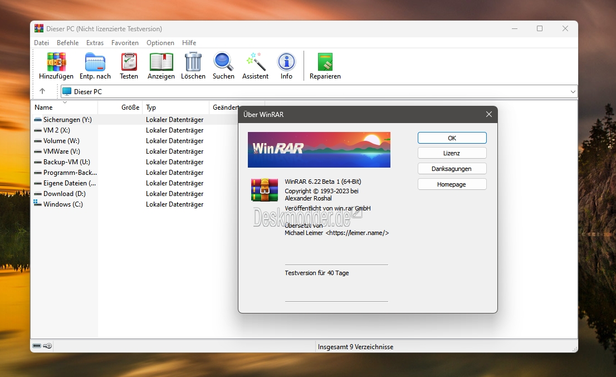616x377 pixels.
Task: Sort by the Typ column header
Action: tap(175, 107)
